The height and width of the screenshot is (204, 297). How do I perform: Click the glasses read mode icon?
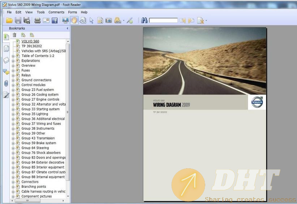coord(83,21)
